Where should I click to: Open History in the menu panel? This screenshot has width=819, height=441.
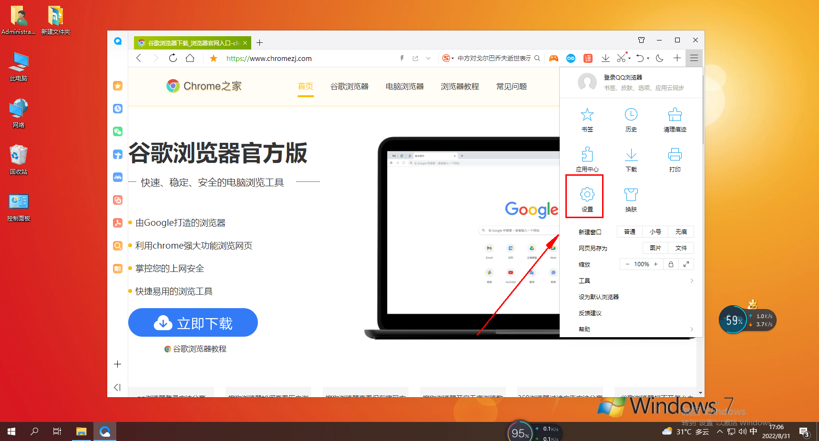(631, 120)
